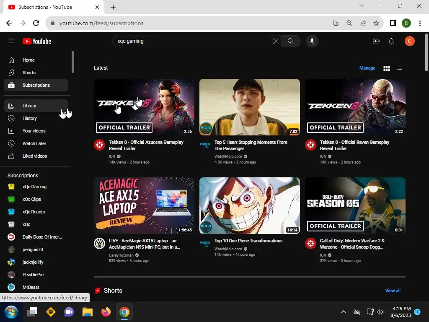This screenshot has width=429, height=322.
Task: Open Call of Duty Snoop Dogg title
Action: click(x=352, y=244)
